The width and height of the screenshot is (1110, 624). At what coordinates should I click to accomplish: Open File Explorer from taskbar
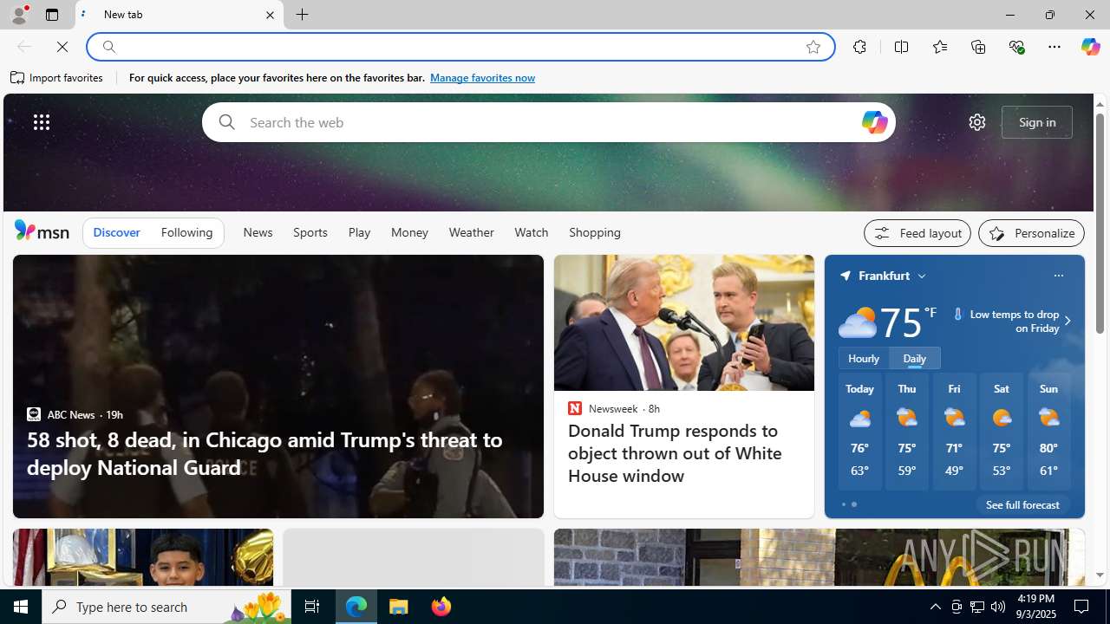click(399, 607)
